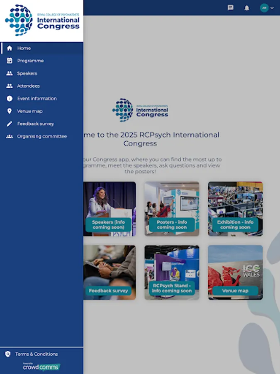Click the 2025 RCPsych International Congress heading
The height and width of the screenshot is (374, 280).
(x=151, y=139)
